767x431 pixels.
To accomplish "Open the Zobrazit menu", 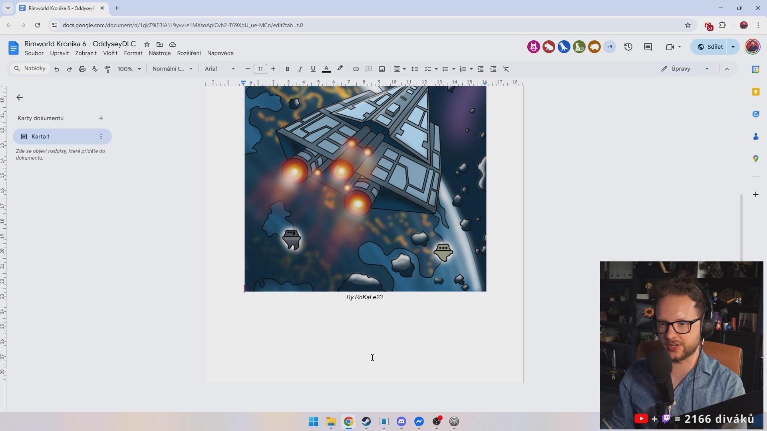I will [x=86, y=53].
